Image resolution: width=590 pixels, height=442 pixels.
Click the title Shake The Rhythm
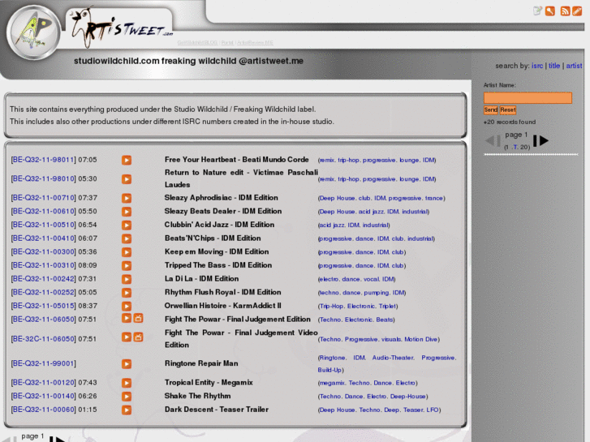[x=197, y=396]
